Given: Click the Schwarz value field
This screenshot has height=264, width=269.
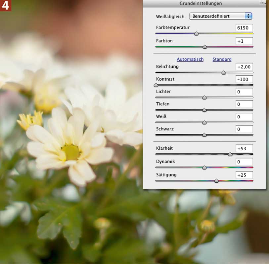Looking at the screenshot, I should tap(244, 129).
